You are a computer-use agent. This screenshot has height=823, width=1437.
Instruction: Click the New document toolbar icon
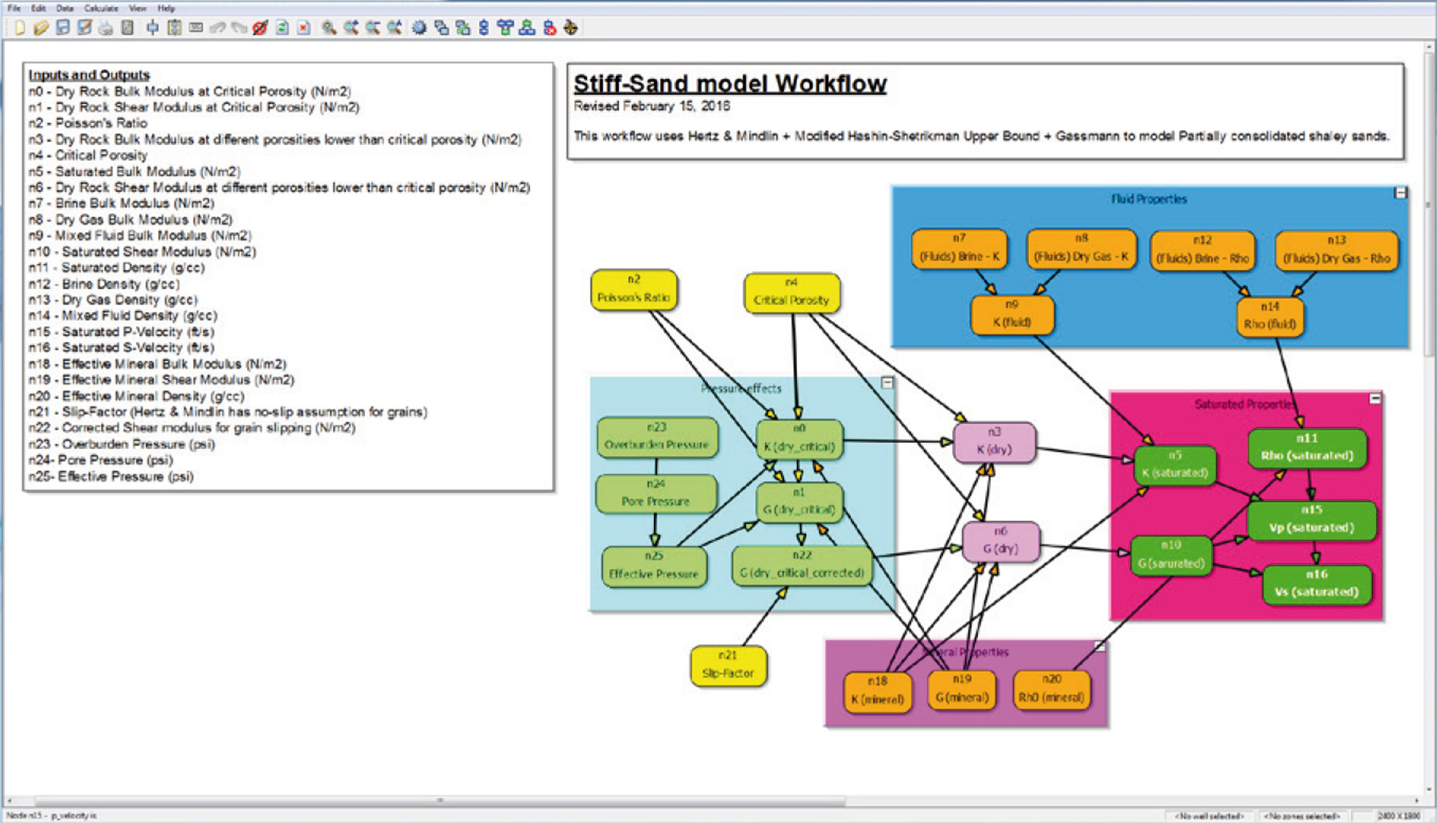click(19, 28)
